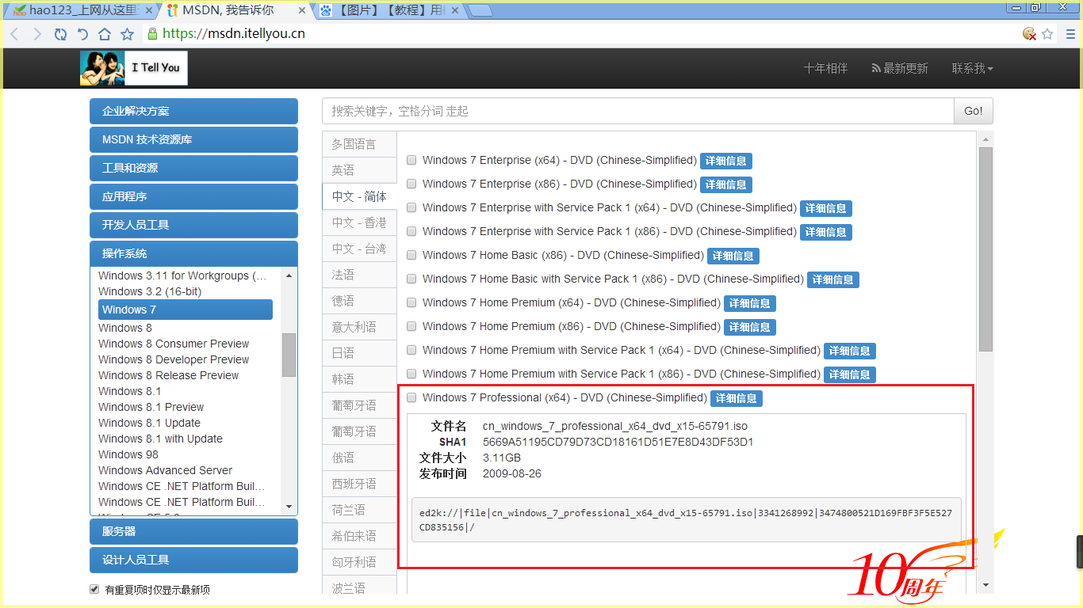The height and width of the screenshot is (608, 1083).
Task: Bookmark this page with the address bar star
Action: click(1047, 34)
